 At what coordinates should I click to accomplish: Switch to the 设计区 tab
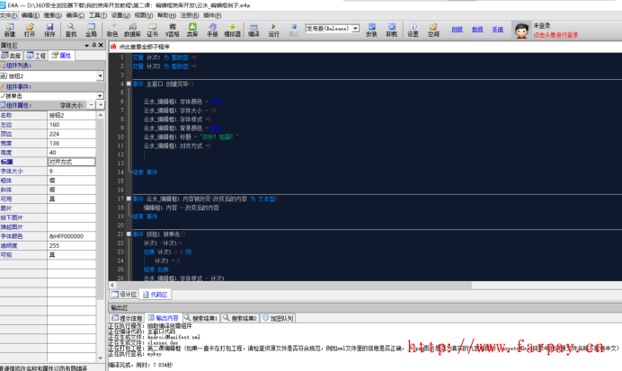[125, 294]
